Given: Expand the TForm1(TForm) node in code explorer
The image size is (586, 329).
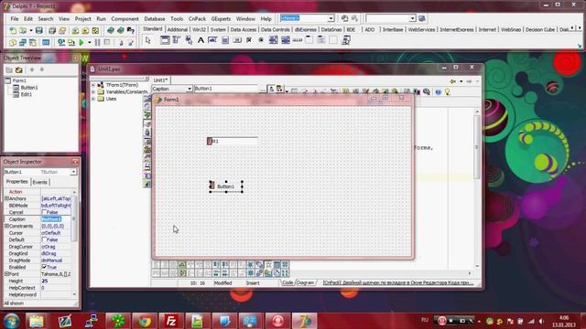Looking at the screenshot, I should pos(93,85).
